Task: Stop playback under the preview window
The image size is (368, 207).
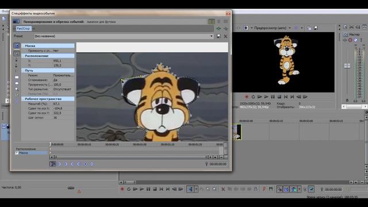Action: (x=279, y=97)
